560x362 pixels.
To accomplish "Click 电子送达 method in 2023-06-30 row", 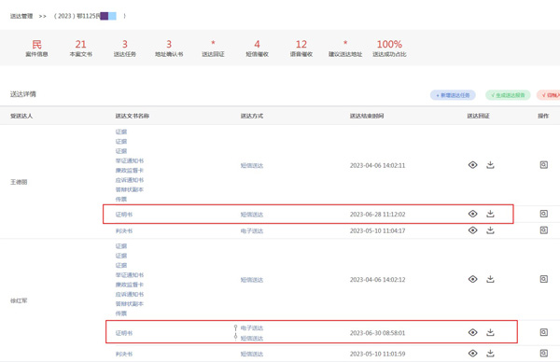I will pos(252,328).
